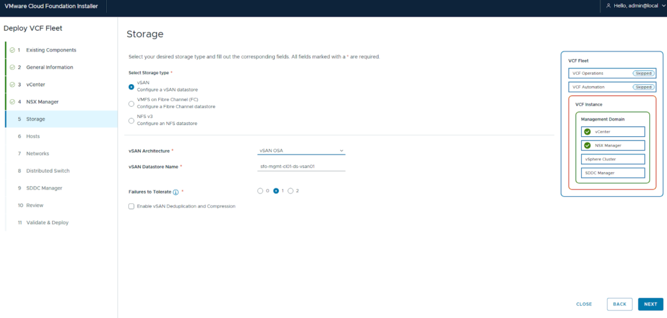Screen dimensions: 667x318
Task: Click the green checkmark beside Existing Components
Action: click(x=12, y=50)
